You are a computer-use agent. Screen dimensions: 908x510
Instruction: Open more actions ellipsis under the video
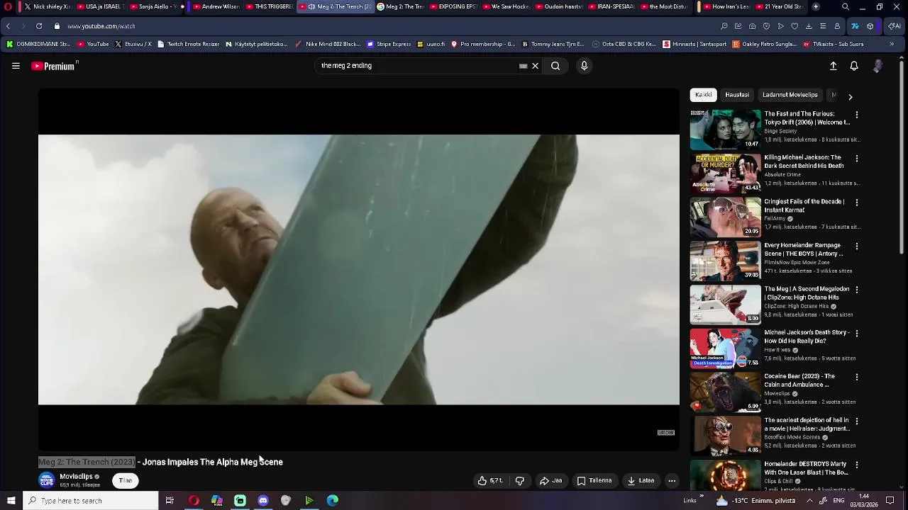point(672,481)
